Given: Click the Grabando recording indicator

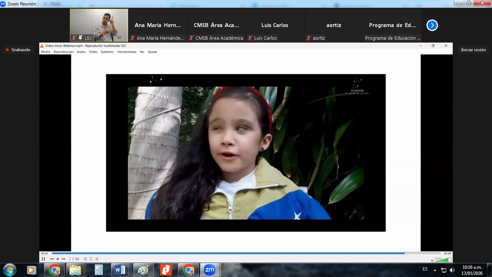Looking at the screenshot, I should tap(18, 50).
